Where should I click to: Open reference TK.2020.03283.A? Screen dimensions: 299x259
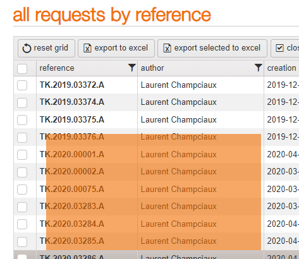72,206
